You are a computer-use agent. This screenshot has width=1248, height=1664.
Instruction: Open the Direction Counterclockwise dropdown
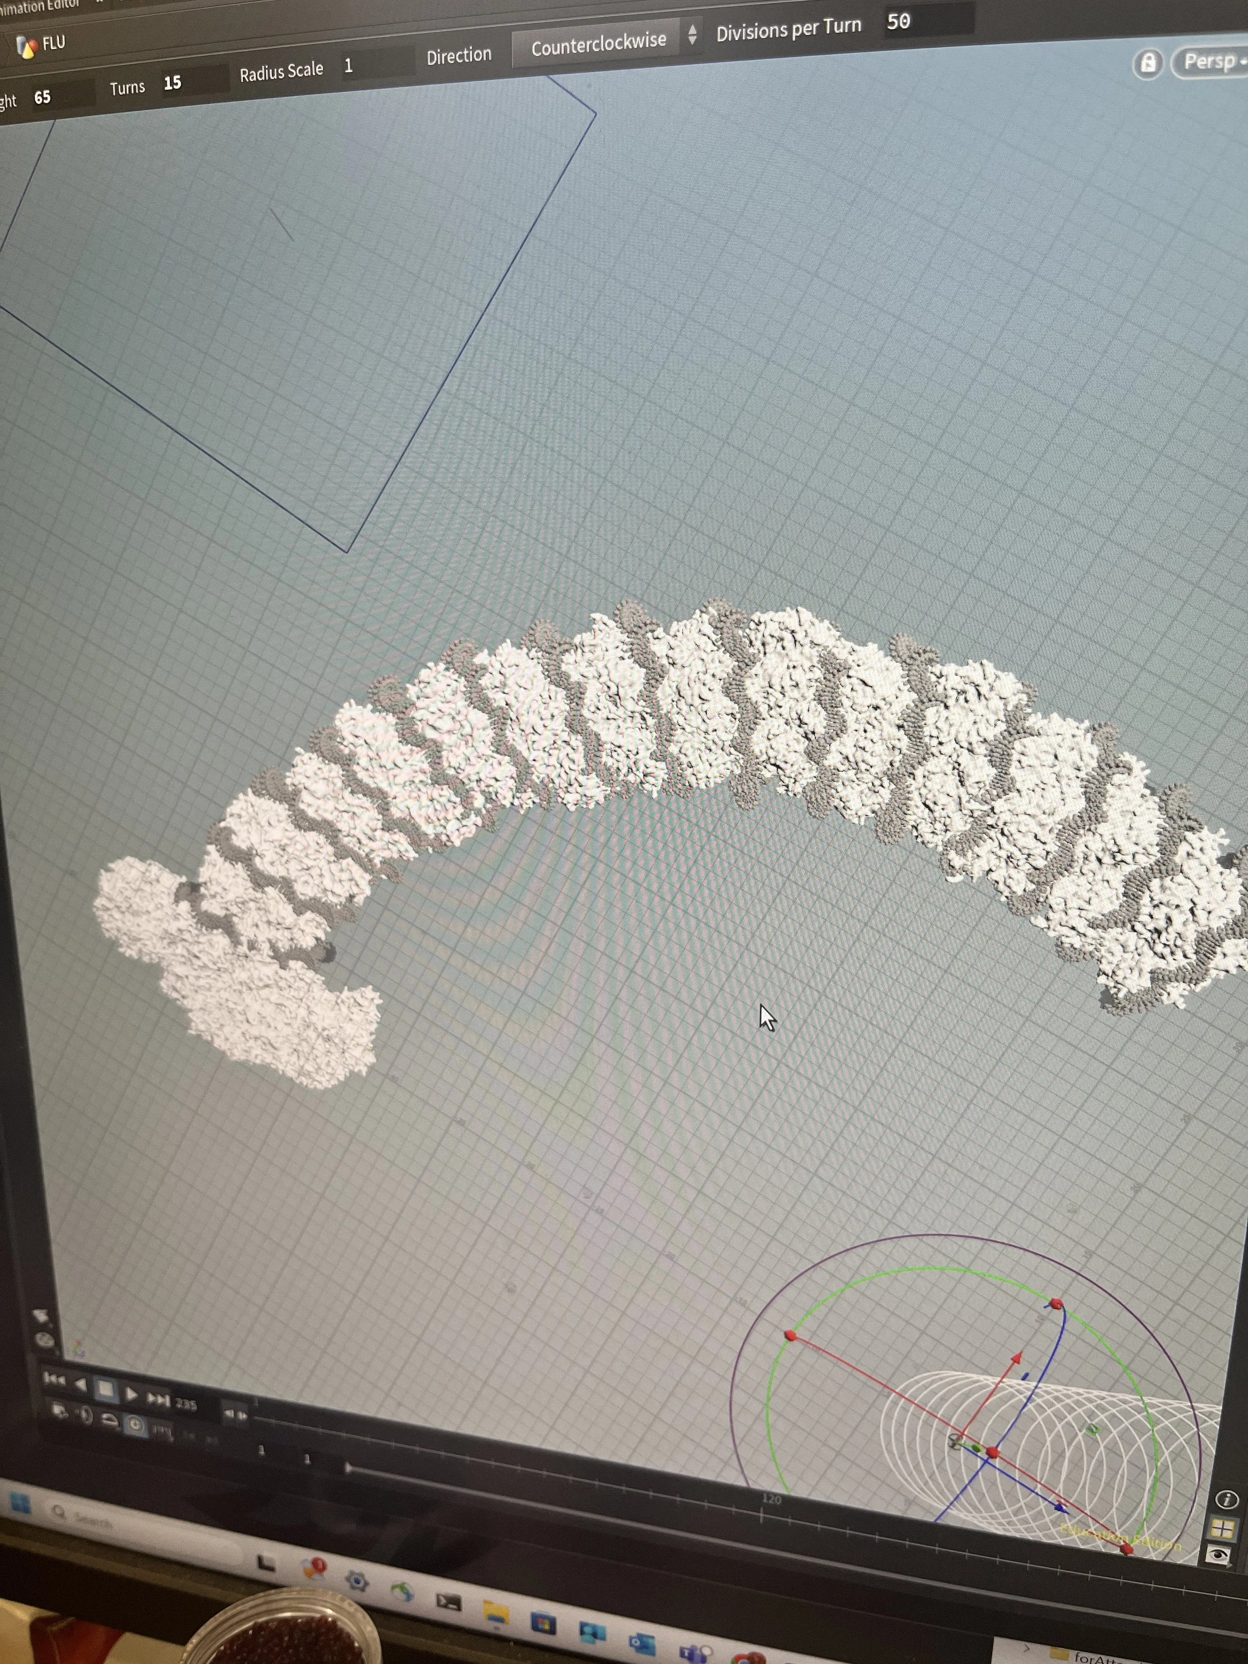pyautogui.click(x=607, y=42)
